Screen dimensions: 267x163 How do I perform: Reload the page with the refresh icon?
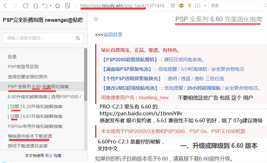[x=26, y=6]
